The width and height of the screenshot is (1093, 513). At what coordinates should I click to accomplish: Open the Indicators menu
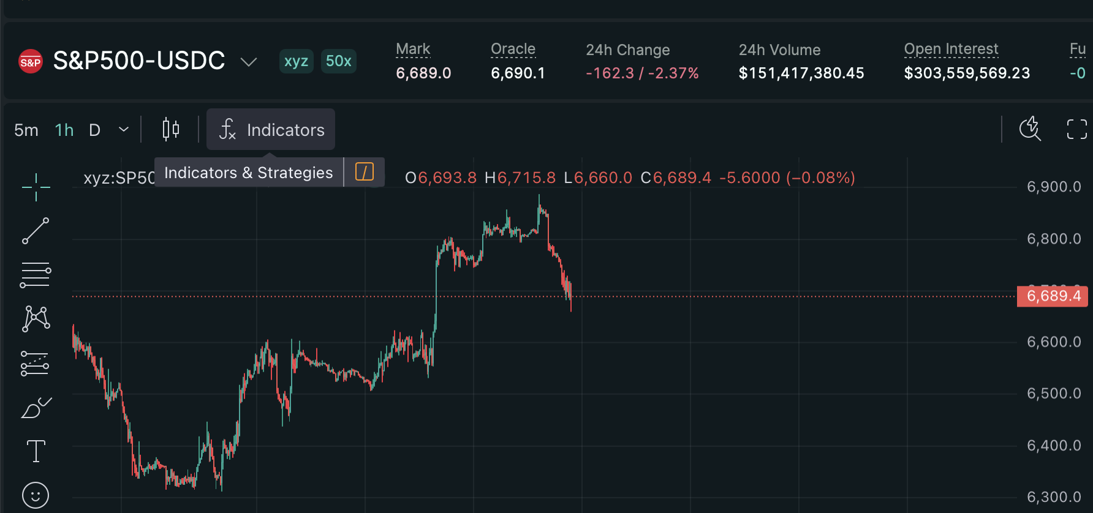pos(271,129)
